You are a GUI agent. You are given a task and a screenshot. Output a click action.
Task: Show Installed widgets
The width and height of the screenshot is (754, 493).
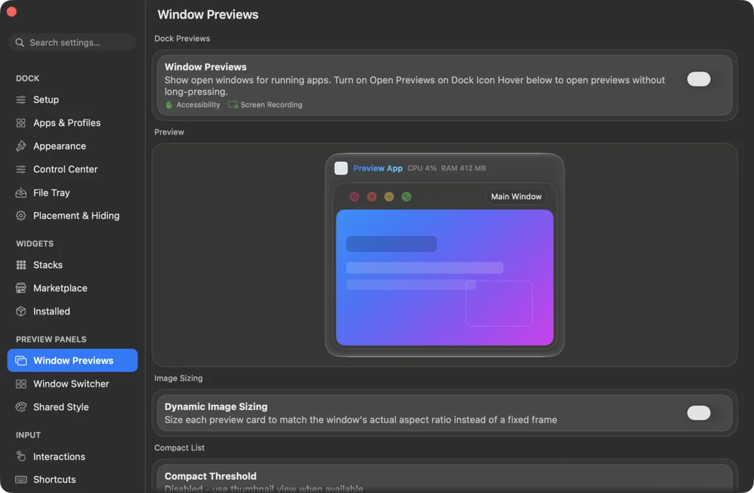pos(72,312)
